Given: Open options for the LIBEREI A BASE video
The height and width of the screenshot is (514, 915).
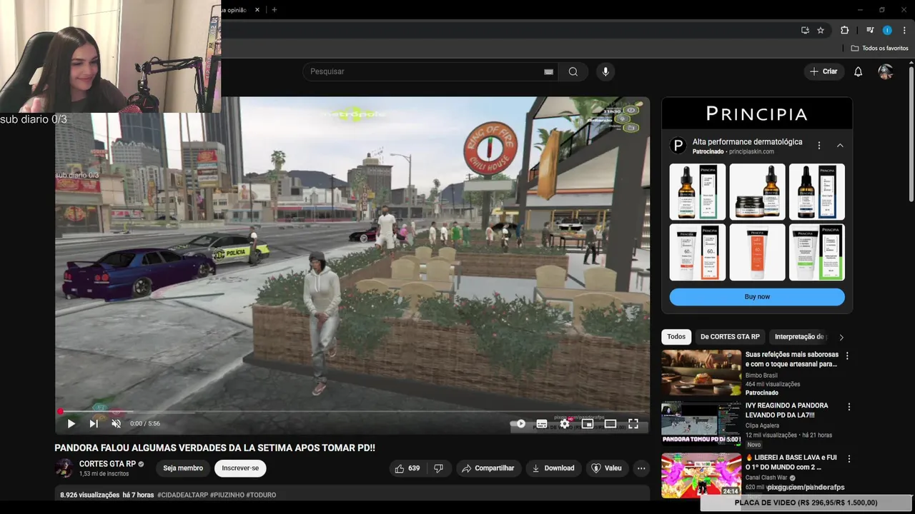Looking at the screenshot, I should click(x=848, y=458).
